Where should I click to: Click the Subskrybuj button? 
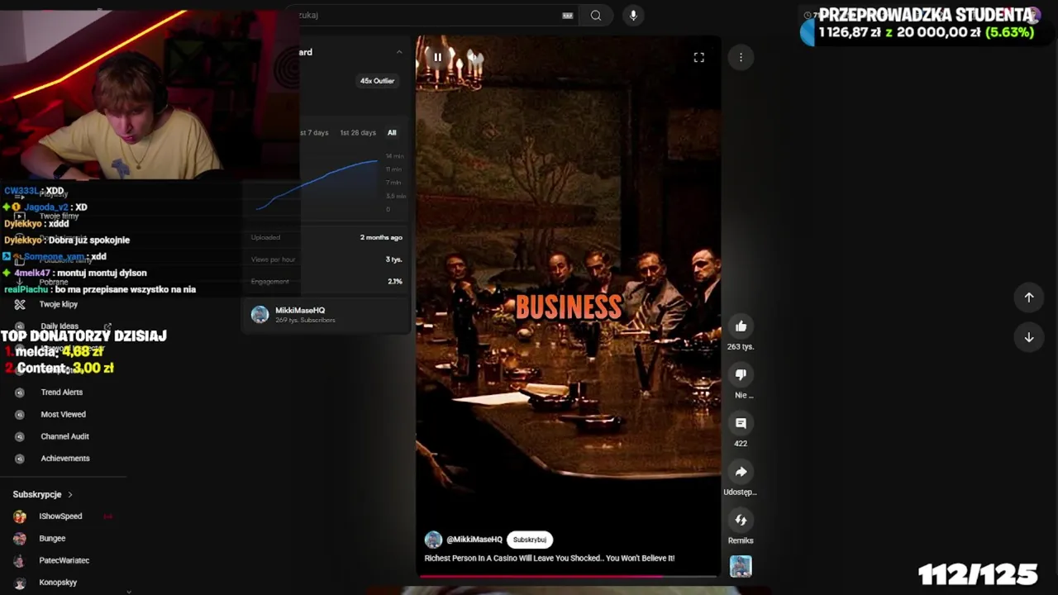530,540
